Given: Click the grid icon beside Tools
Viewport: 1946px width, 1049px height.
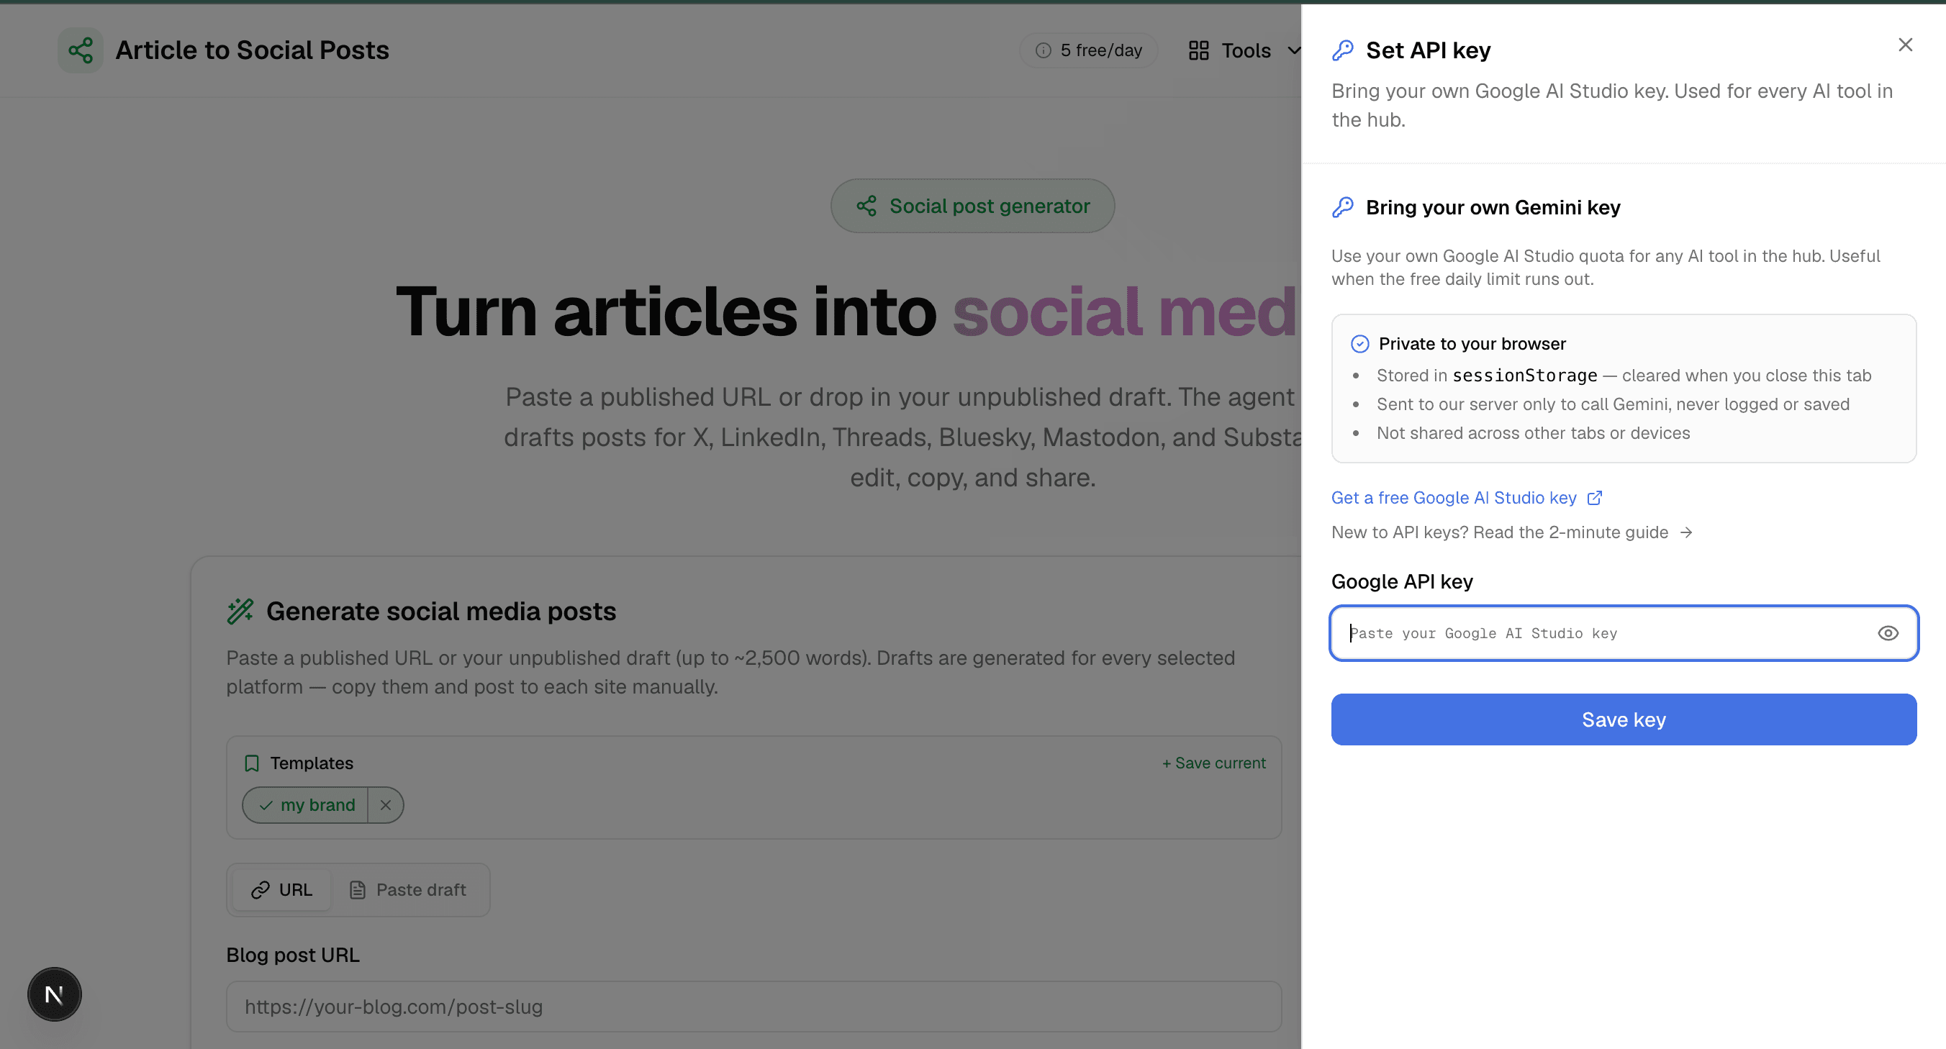Looking at the screenshot, I should pos(1198,50).
